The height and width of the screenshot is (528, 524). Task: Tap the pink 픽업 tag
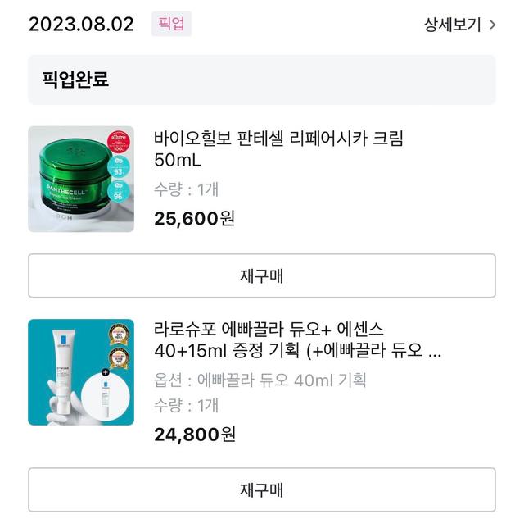coord(171,24)
